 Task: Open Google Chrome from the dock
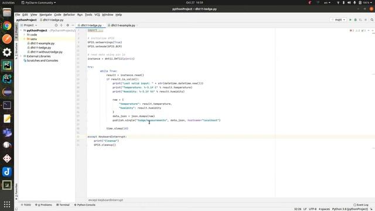click(x=7, y=26)
